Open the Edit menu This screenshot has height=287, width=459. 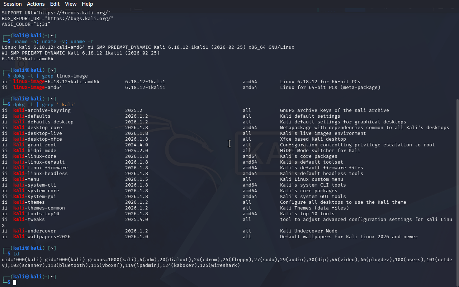55,4
